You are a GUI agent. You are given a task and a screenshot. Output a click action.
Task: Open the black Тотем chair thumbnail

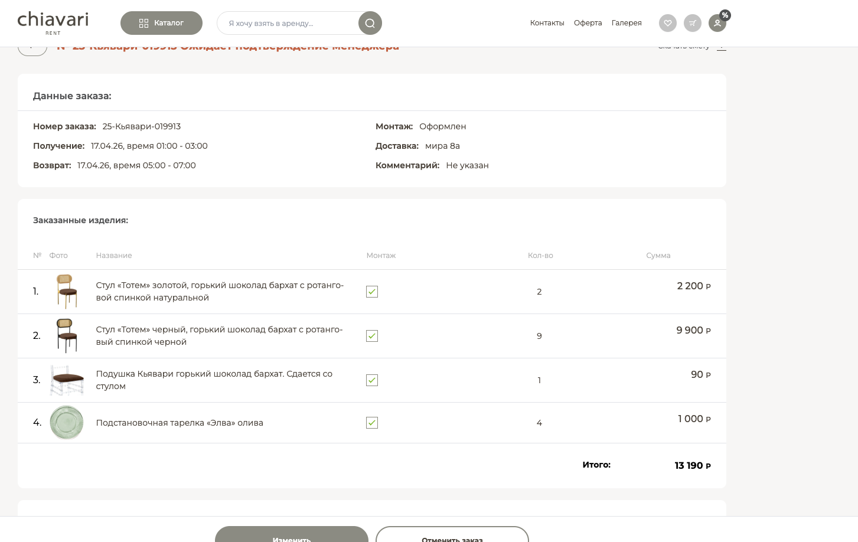click(67, 336)
